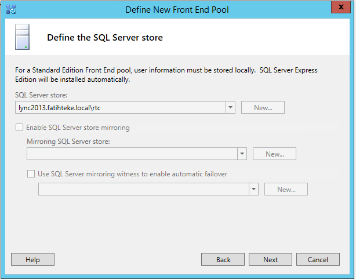Click the server icon in the header
The image size is (356, 279).
click(23, 37)
